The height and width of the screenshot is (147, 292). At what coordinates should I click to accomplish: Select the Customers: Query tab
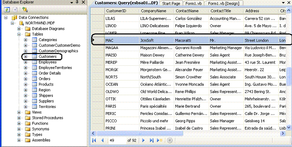pyautogui.click(x=126, y=3)
